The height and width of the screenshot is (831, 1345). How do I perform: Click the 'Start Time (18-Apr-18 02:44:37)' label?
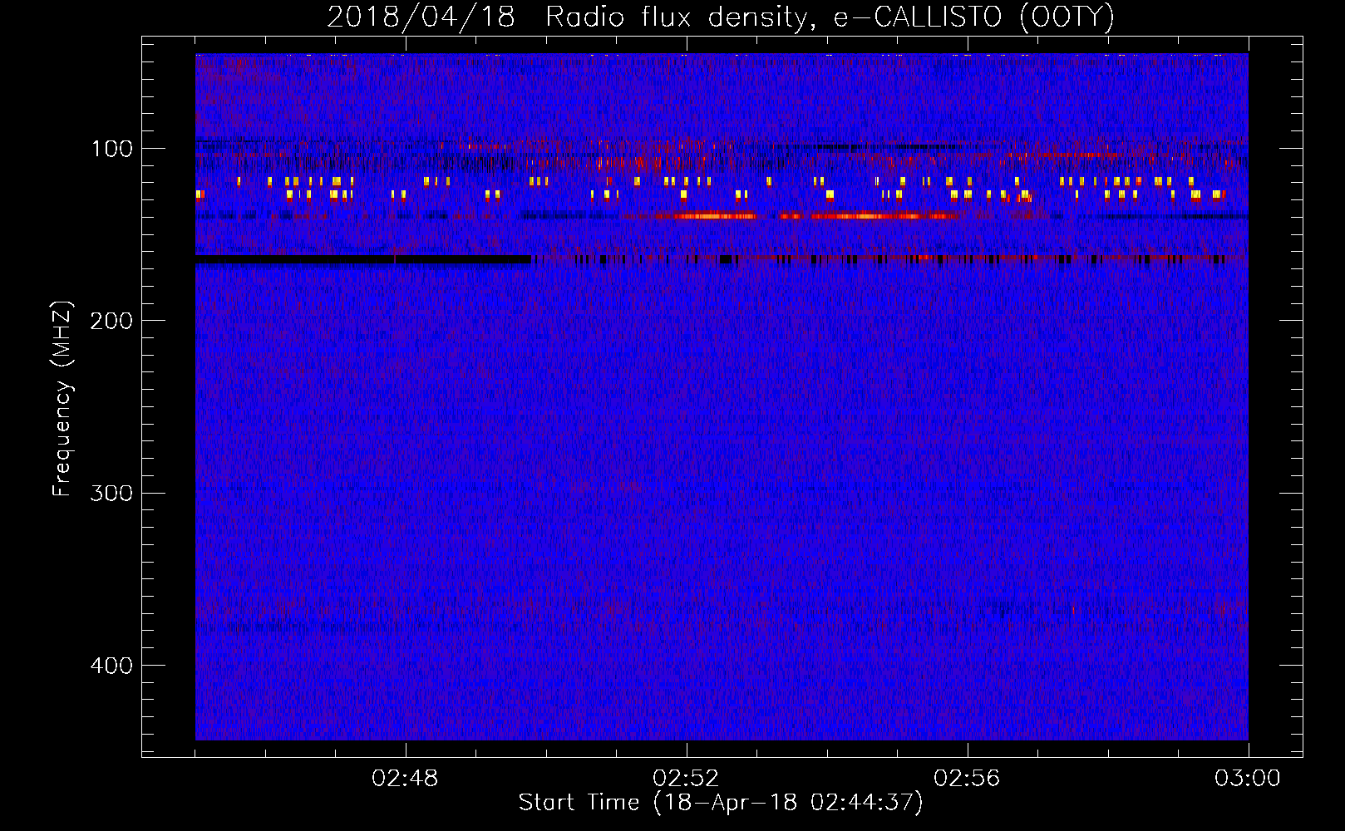coord(721,803)
